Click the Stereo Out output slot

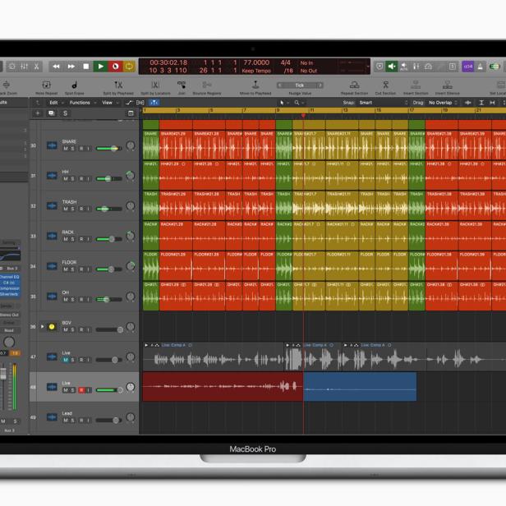[x=10, y=315]
